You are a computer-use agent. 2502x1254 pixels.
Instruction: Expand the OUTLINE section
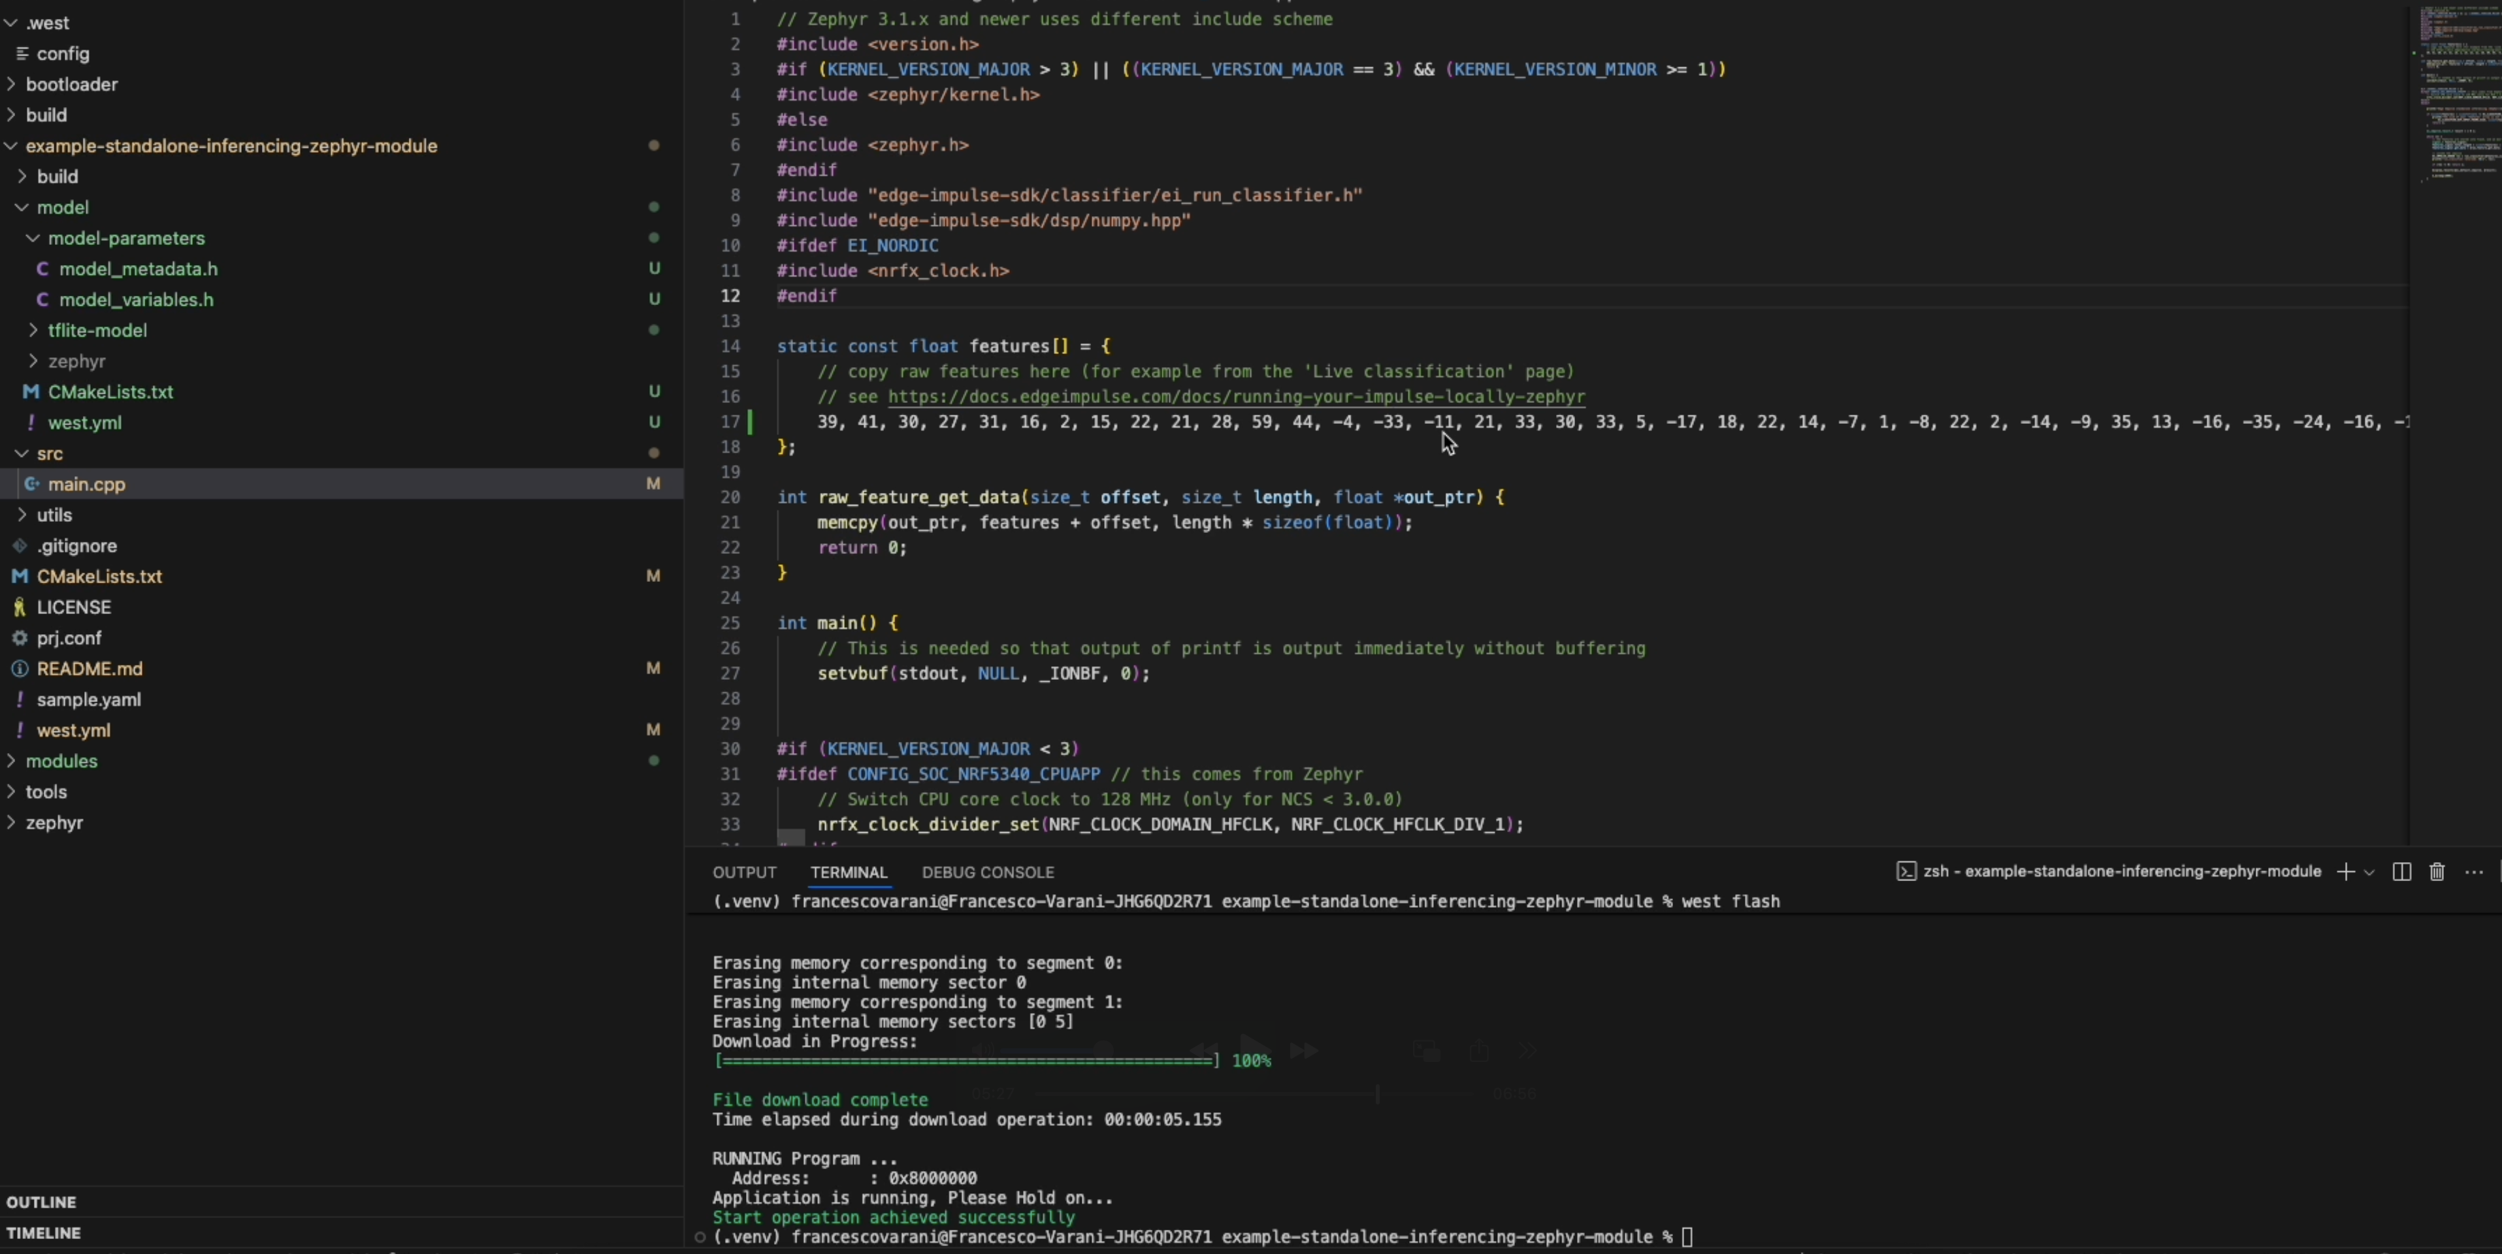pos(42,1202)
